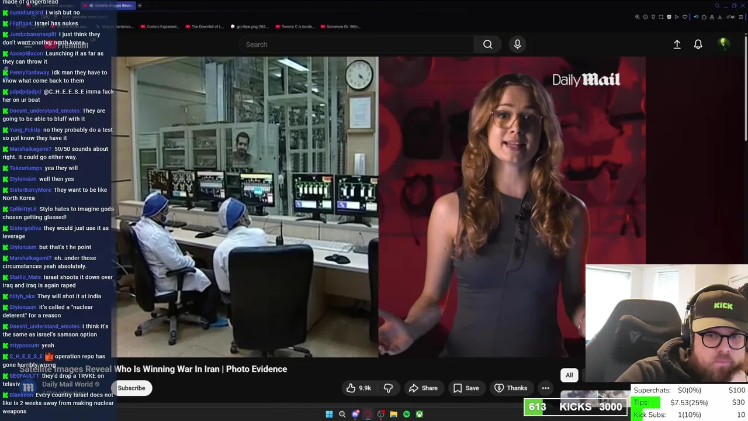Open the YouTube account avatar menu
Image resolution: width=748 pixels, height=421 pixels.
[723, 44]
